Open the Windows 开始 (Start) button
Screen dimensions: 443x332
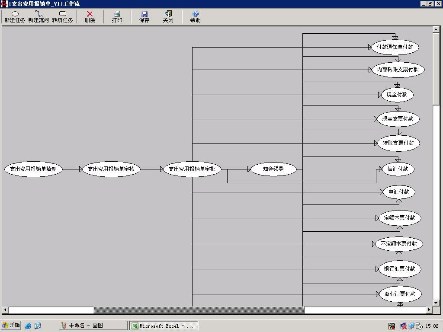pos(11,326)
